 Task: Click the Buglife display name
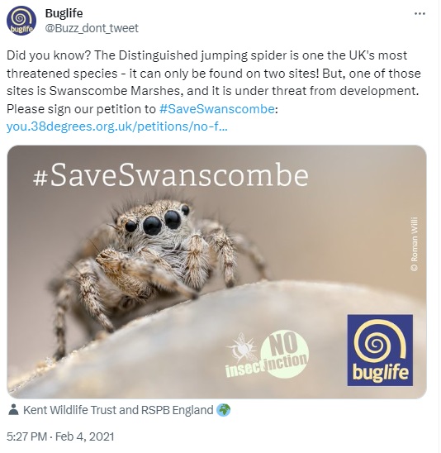[x=64, y=13]
